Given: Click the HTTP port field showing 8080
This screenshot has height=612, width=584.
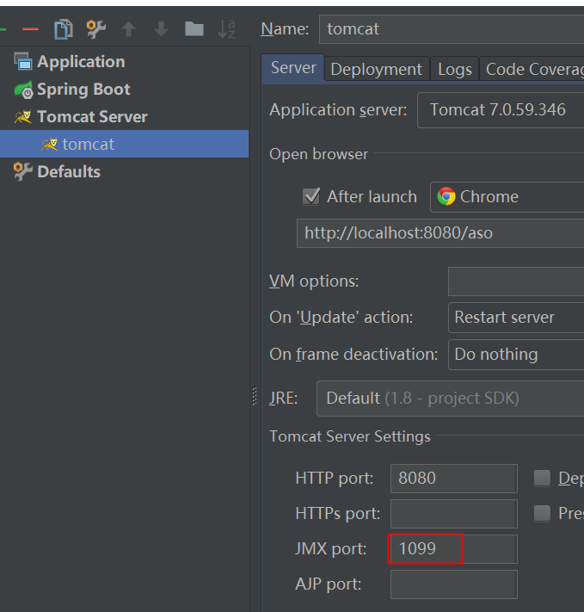Looking at the screenshot, I should pyautogui.click(x=454, y=479).
